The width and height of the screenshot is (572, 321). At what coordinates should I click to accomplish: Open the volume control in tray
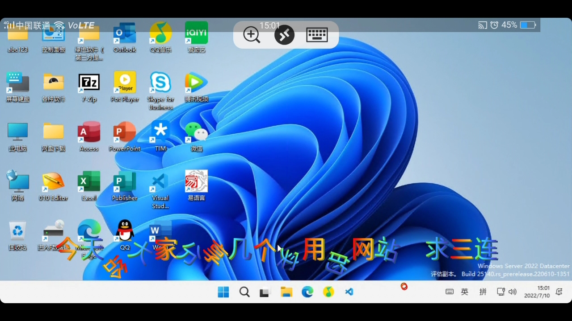(x=513, y=292)
